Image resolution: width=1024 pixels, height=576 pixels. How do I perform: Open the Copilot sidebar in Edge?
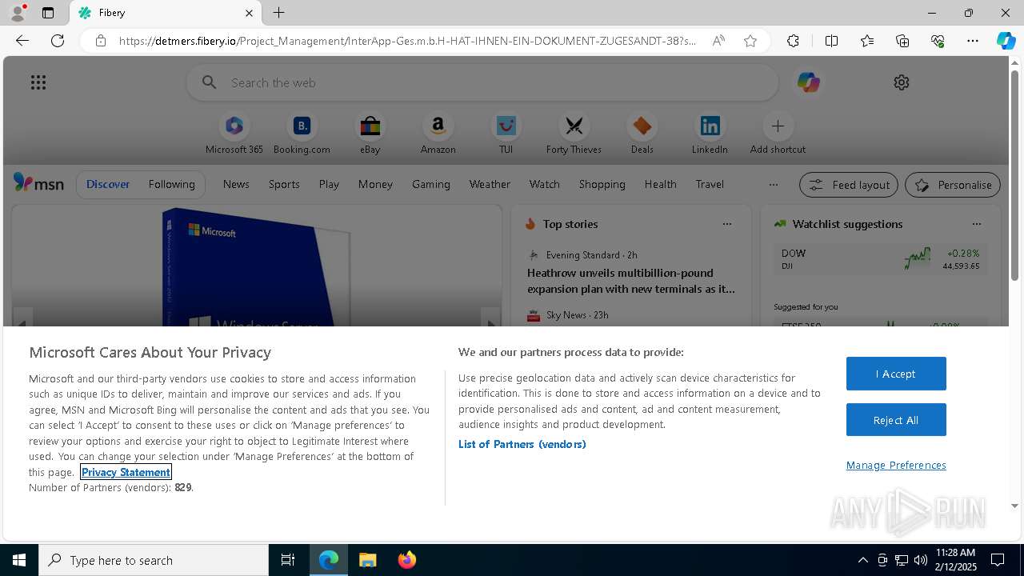coord(1006,41)
